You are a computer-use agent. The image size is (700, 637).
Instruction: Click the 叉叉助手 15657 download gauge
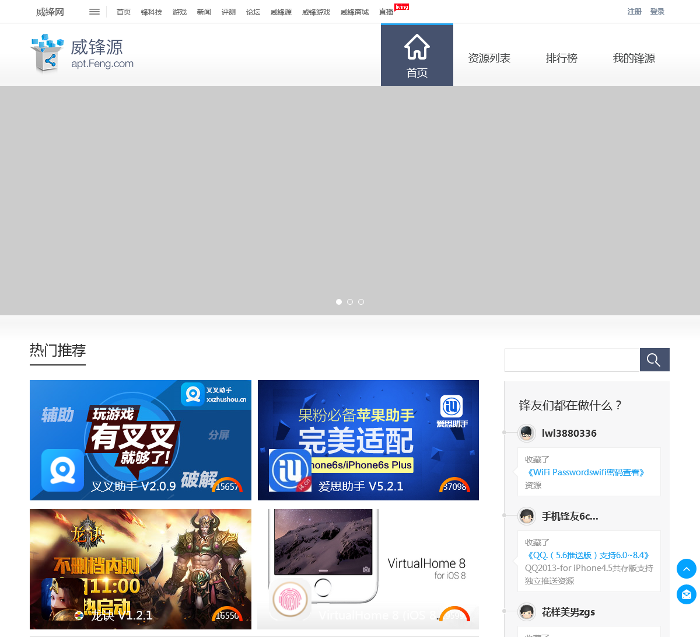227,485
